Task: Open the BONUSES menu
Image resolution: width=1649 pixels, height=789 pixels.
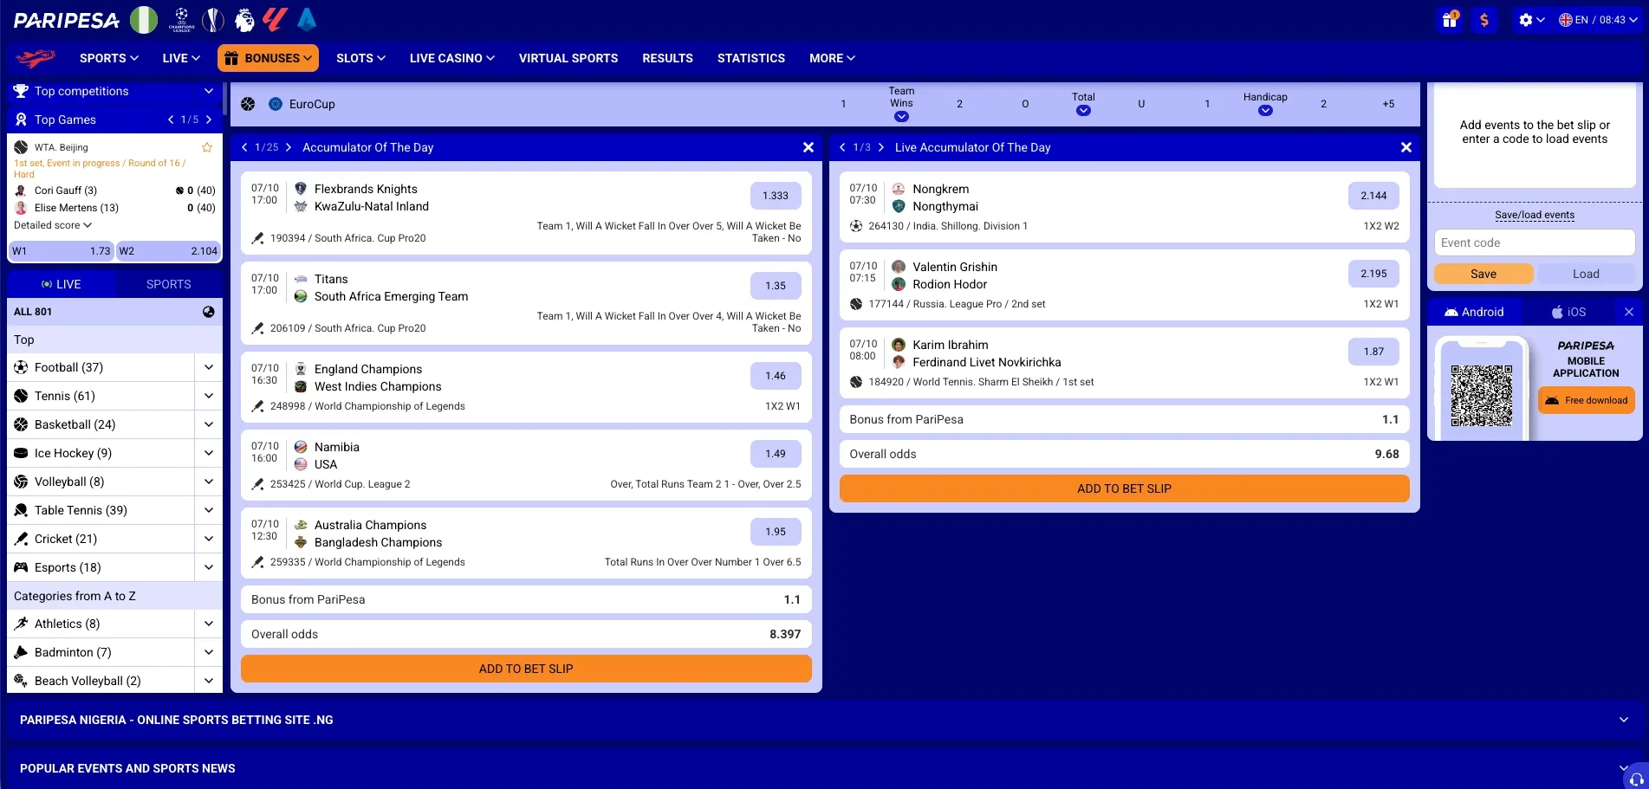Action: click(x=268, y=58)
